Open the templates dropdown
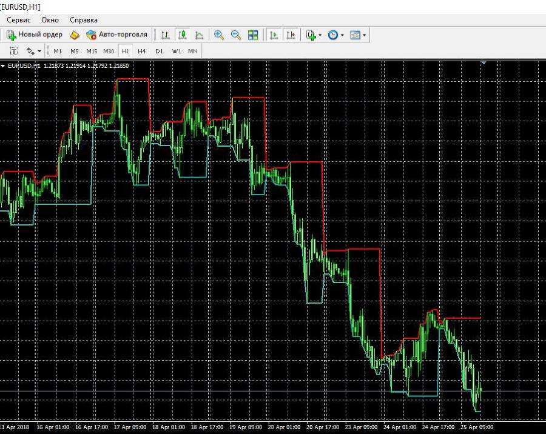The width and height of the screenshot is (546, 434). [x=357, y=35]
